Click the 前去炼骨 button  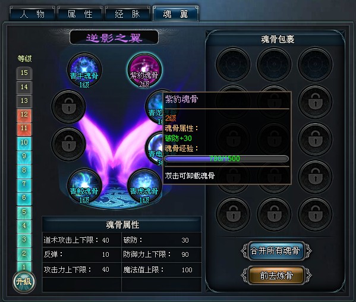click(x=276, y=275)
